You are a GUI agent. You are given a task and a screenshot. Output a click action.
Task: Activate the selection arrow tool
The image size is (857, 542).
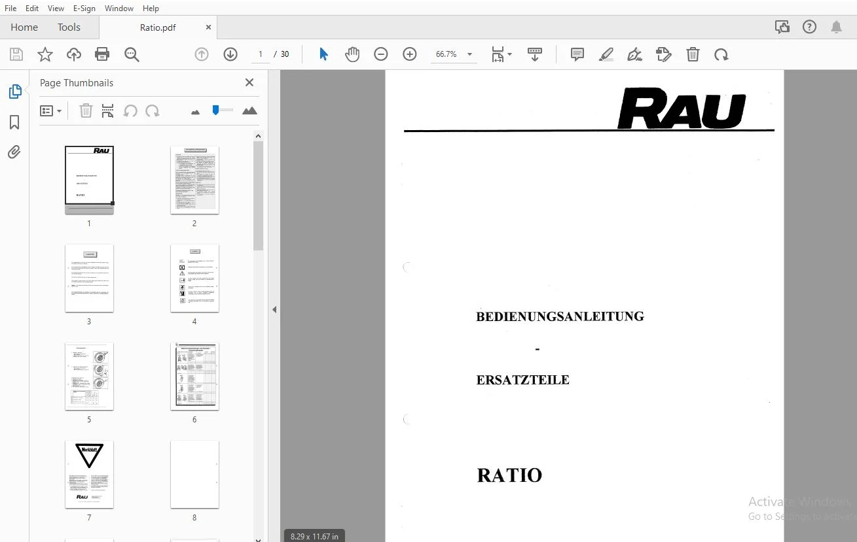[323, 54]
